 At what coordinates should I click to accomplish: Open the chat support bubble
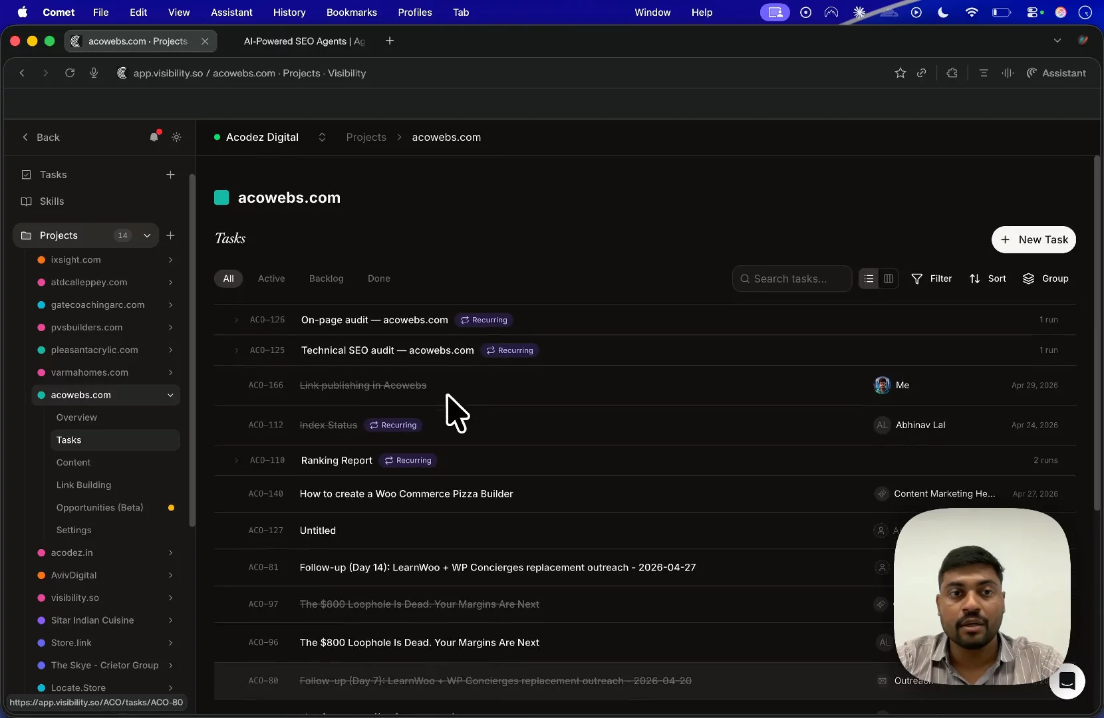[x=1067, y=681]
